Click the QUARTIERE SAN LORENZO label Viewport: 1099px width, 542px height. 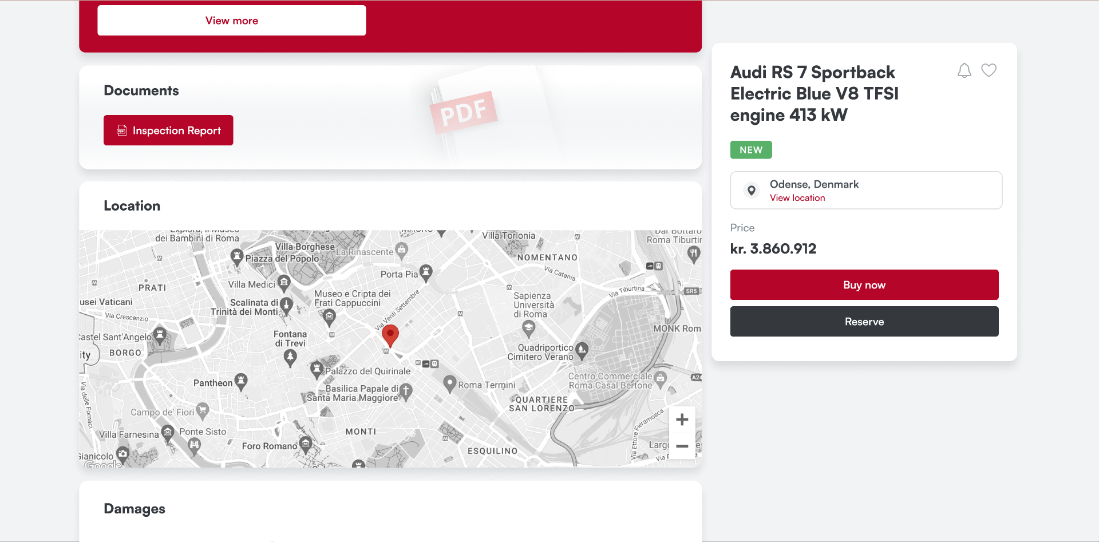click(x=541, y=404)
